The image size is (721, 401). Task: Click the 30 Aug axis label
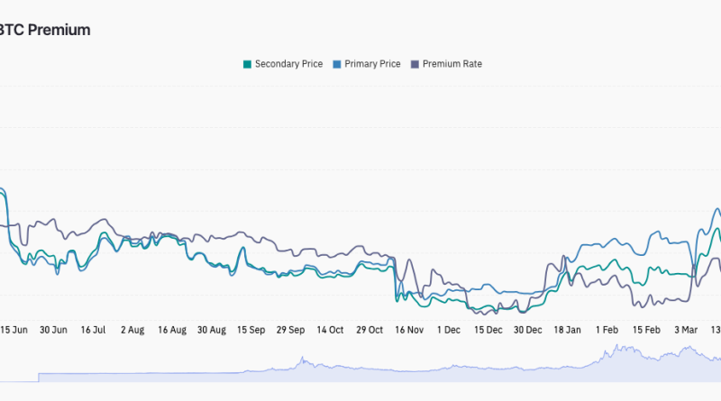coord(212,330)
